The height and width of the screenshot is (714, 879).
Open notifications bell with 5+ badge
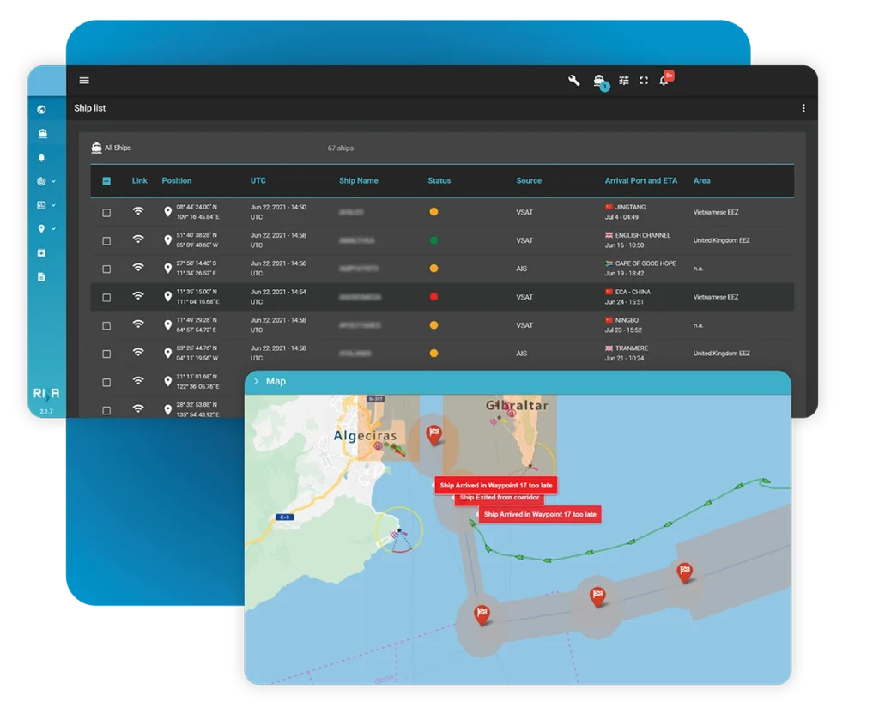point(664,81)
